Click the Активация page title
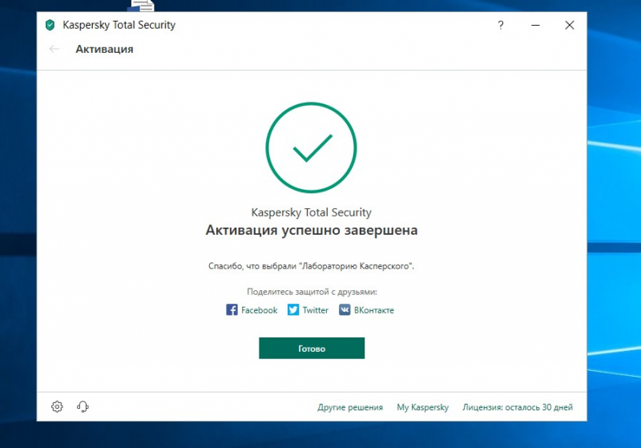 pos(105,49)
